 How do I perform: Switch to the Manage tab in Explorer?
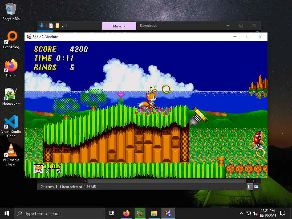tap(119, 26)
